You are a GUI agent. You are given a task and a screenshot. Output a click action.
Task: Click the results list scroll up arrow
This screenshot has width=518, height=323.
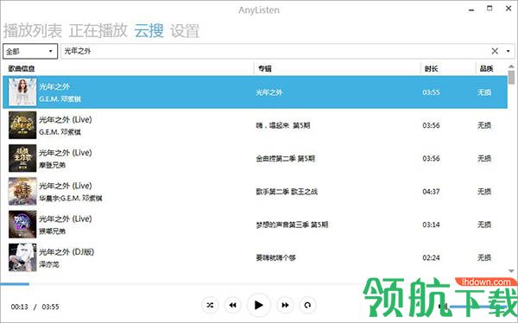click(511, 66)
